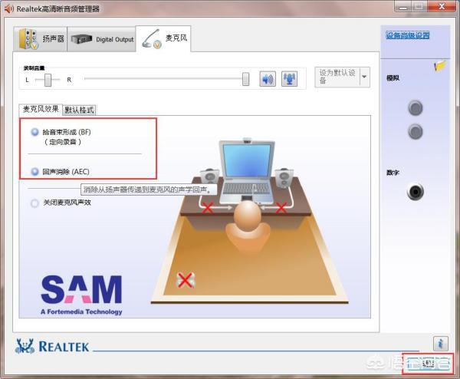Switch to the 默认格式 sub-tab
Viewport: 460px width, 379px height.
(79, 110)
